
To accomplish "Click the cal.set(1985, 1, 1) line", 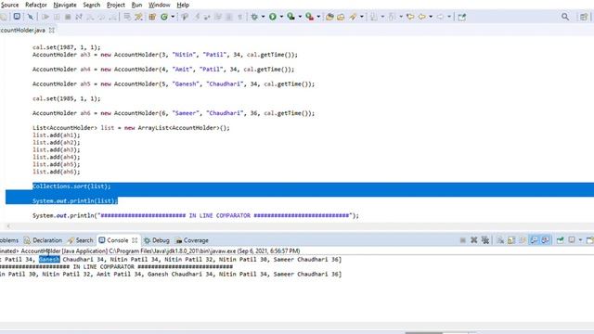I will click(66, 98).
